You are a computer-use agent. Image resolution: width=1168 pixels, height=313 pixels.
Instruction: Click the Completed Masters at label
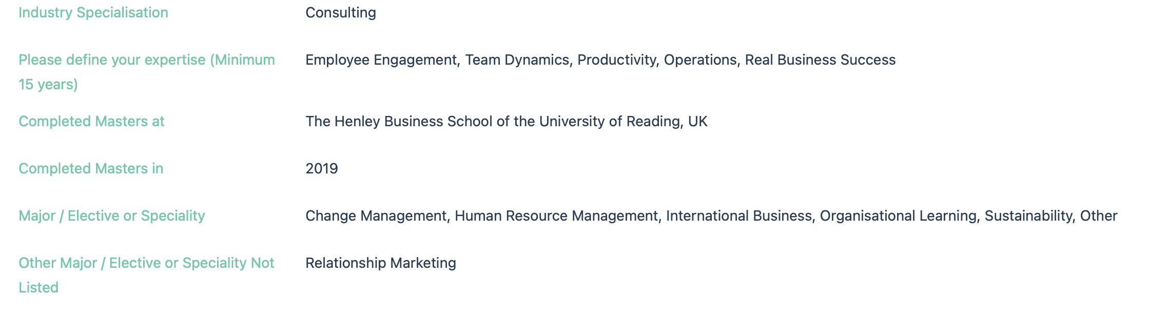click(x=91, y=122)
